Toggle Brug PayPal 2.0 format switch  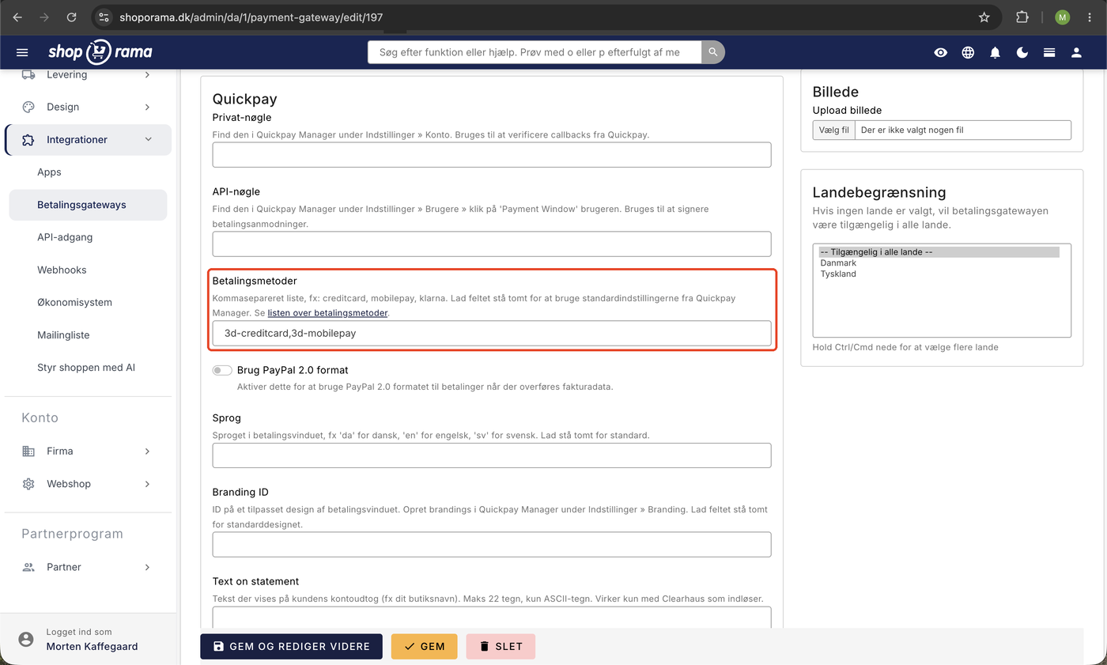pos(222,370)
